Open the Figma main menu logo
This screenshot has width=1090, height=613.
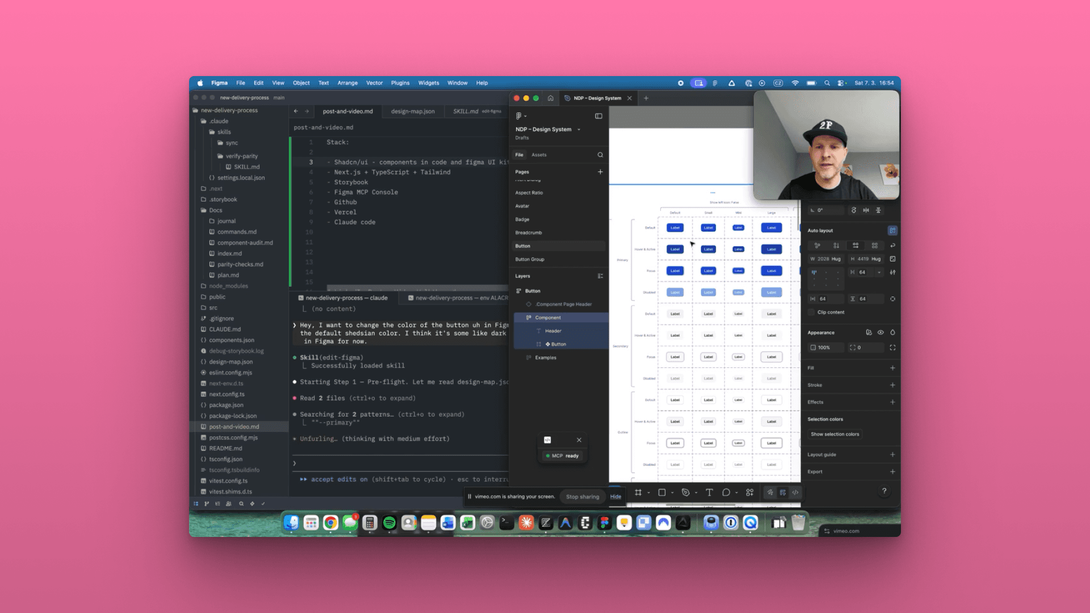click(x=519, y=116)
